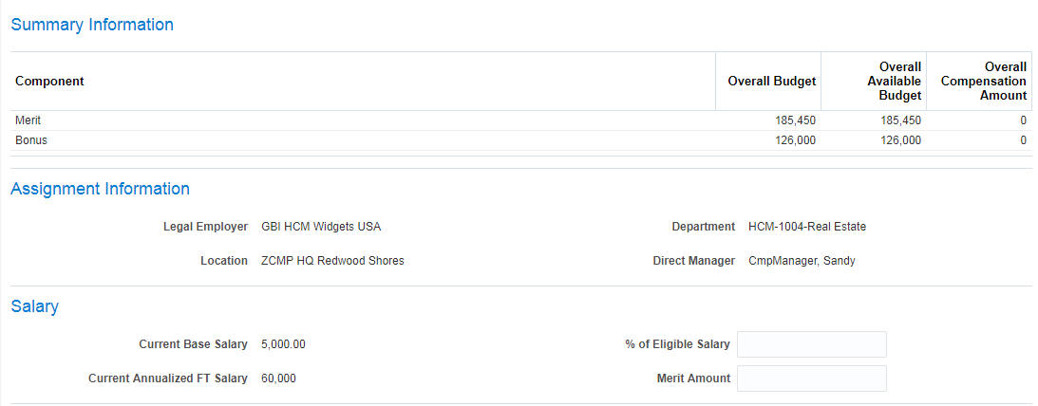Focus the Merit Amount input box

(811, 378)
